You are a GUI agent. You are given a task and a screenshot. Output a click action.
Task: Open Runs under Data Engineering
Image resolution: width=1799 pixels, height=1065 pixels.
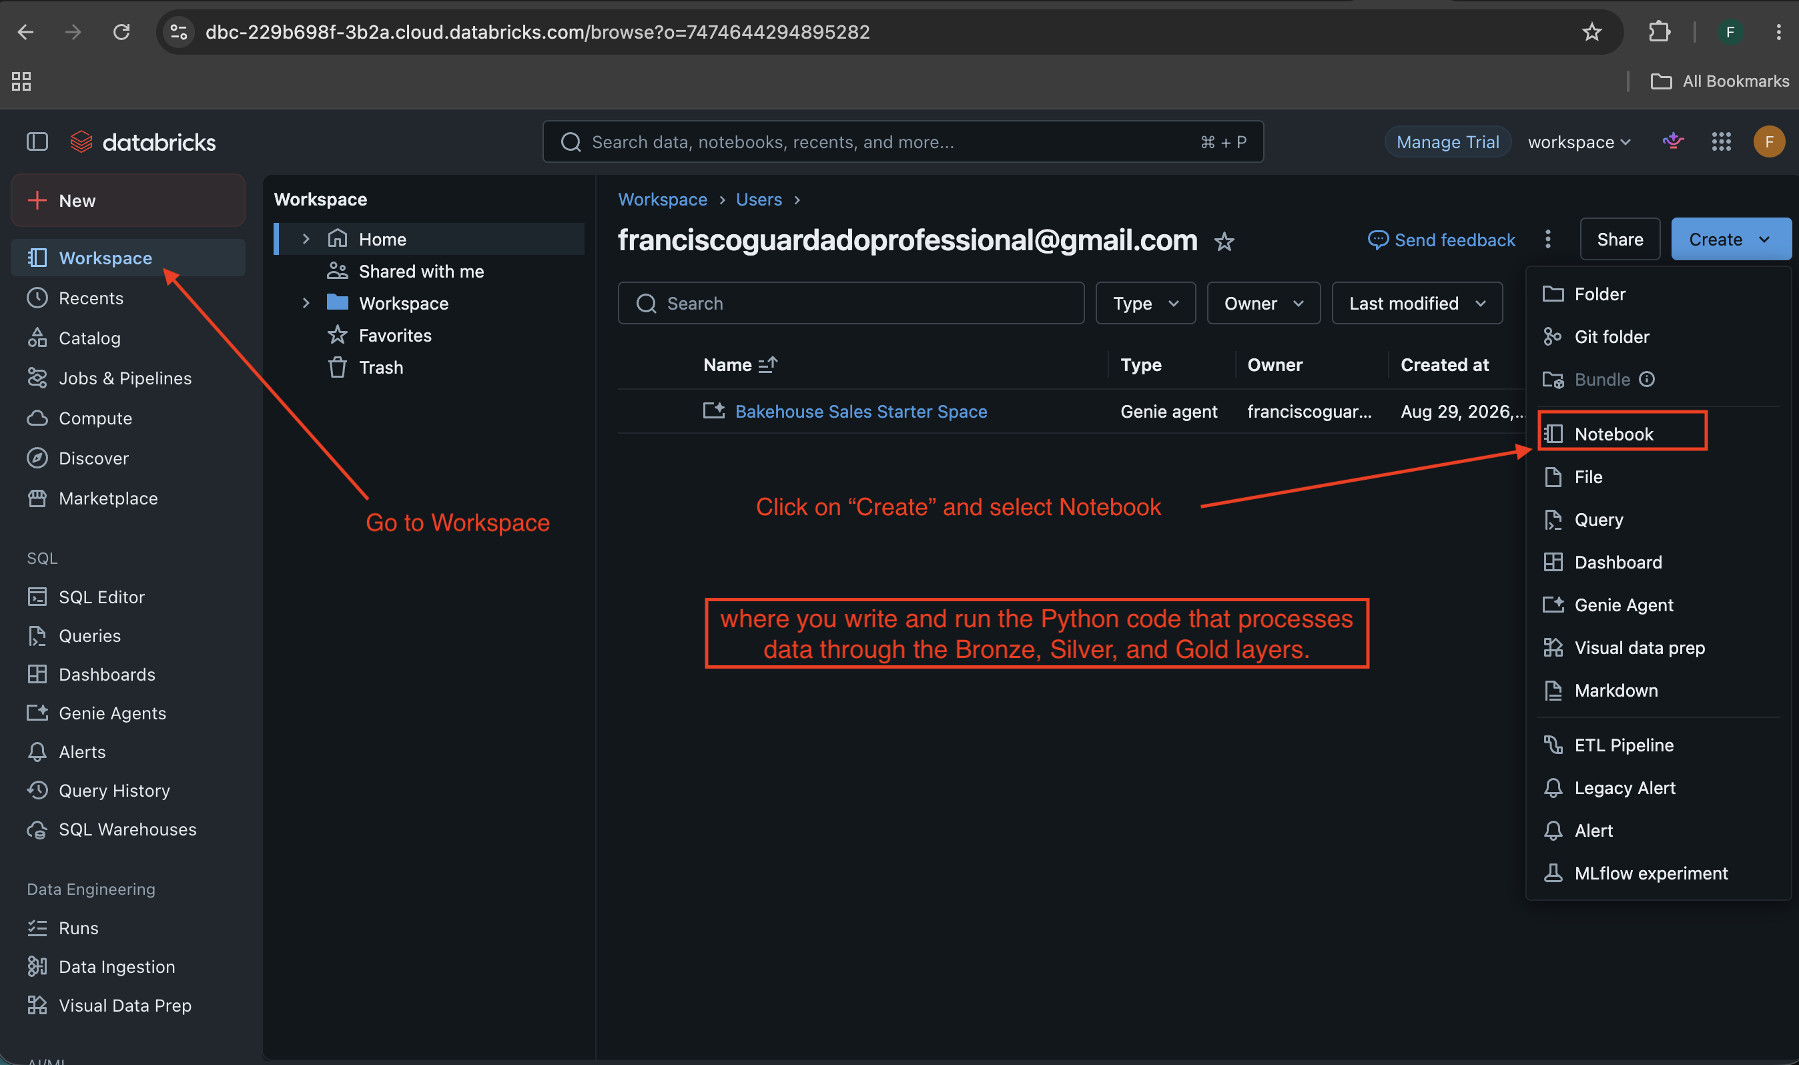[128, 929]
